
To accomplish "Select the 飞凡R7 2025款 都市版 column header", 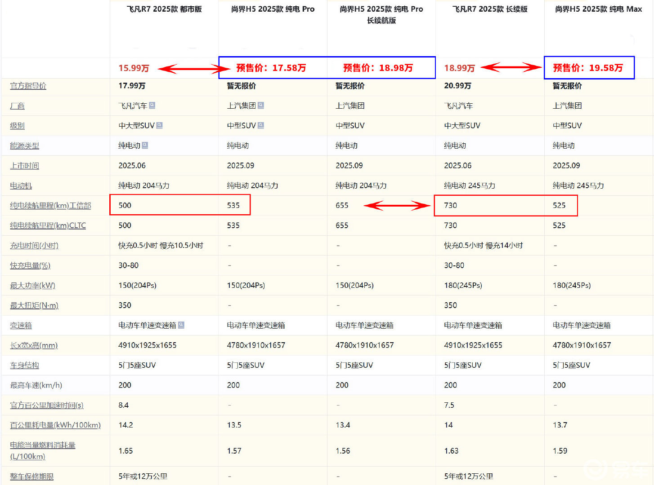I will 164,9.
